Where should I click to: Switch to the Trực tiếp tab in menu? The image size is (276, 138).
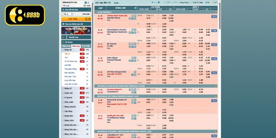[x=86, y=46]
